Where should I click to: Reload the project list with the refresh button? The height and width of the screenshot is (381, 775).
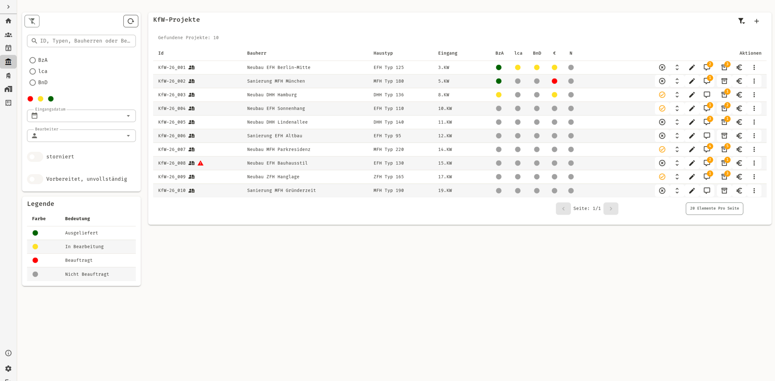click(x=131, y=21)
